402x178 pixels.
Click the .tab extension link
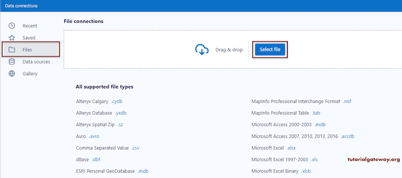(316, 113)
